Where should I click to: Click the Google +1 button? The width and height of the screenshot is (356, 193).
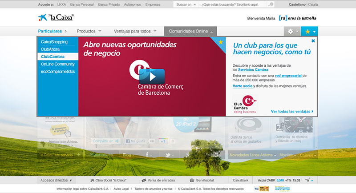coord(163,141)
